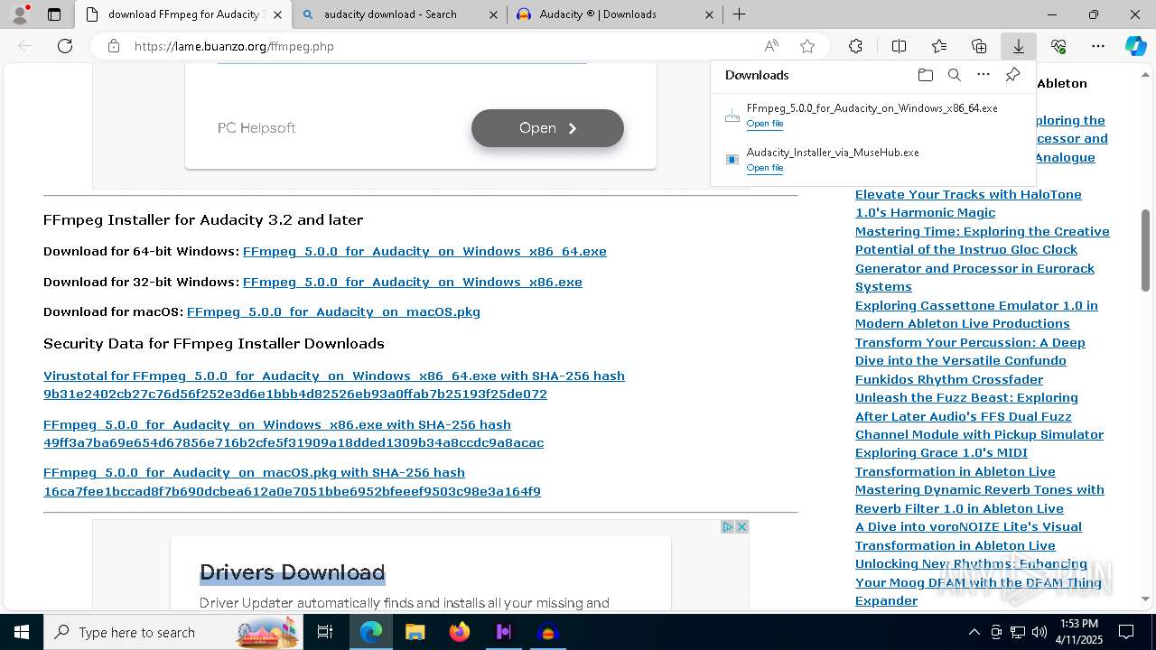Launch Firefox from taskbar
Image resolution: width=1156 pixels, height=650 pixels.
click(459, 632)
